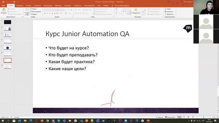Switch to Reading view in status bar
This screenshot has height=123, width=219.
click(189, 117)
